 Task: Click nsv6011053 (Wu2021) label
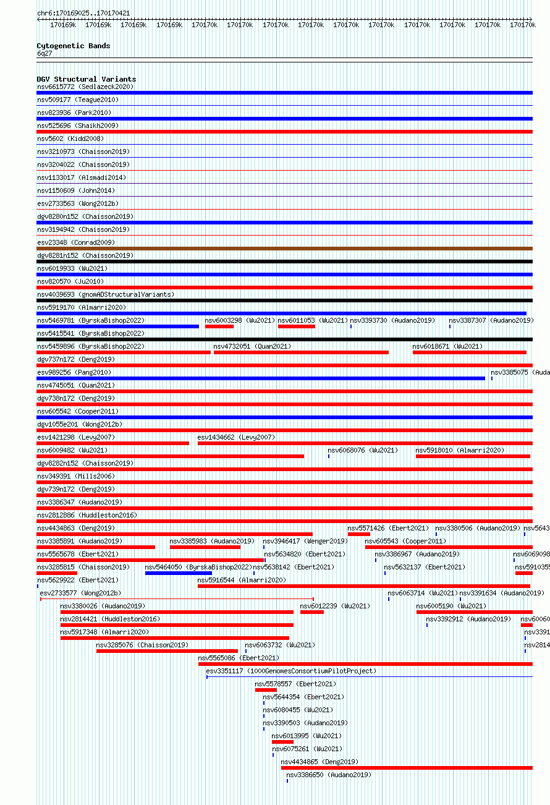coord(313,320)
